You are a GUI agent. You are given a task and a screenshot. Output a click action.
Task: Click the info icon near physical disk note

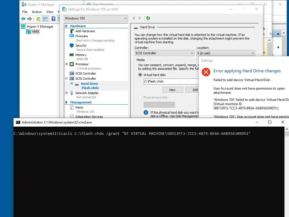click(x=146, y=112)
